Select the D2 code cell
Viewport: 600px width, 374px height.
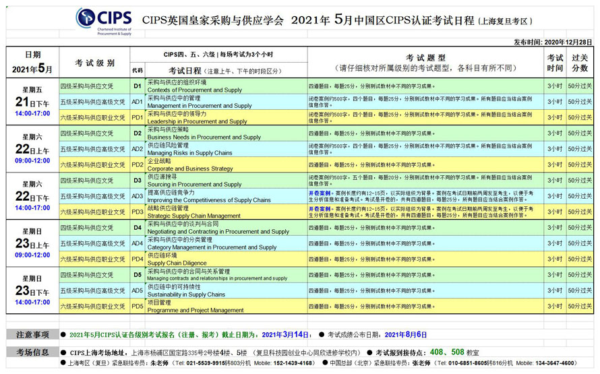coord(138,133)
